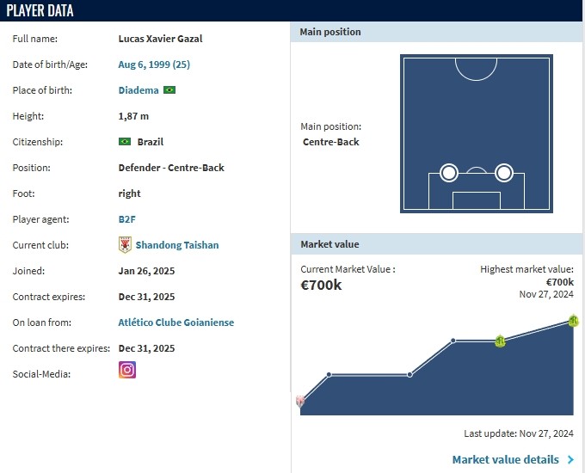Click the Brazil flag beside Diadema

(169, 90)
